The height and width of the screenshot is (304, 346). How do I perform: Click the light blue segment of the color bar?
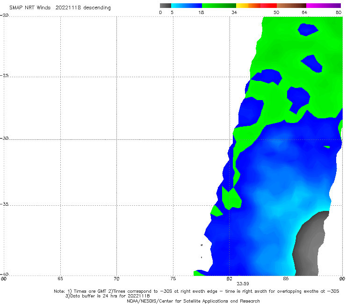pyautogui.click(x=187, y=6)
